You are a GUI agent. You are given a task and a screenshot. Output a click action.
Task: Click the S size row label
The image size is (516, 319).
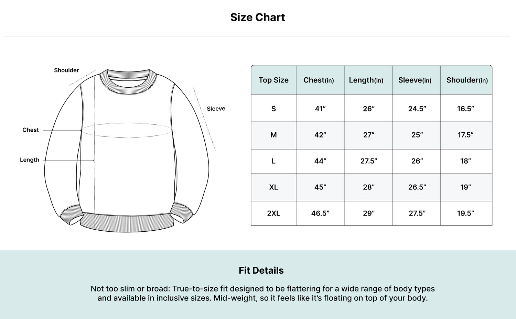click(x=273, y=109)
